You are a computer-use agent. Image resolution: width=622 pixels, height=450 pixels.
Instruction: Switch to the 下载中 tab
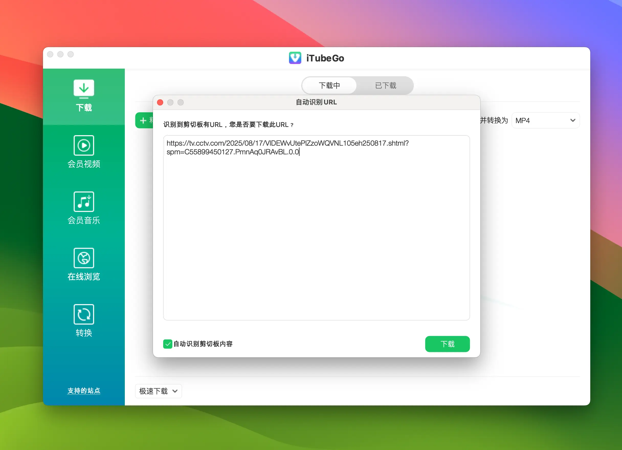[x=329, y=86]
